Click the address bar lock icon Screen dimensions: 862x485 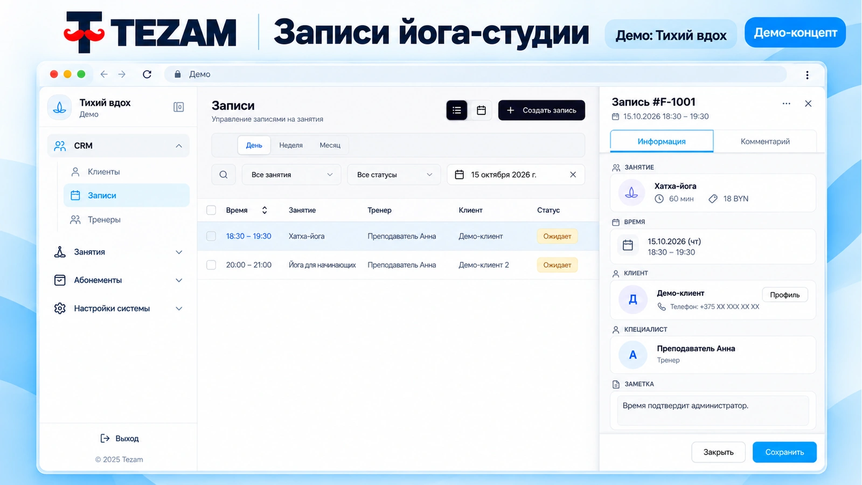pyautogui.click(x=178, y=74)
